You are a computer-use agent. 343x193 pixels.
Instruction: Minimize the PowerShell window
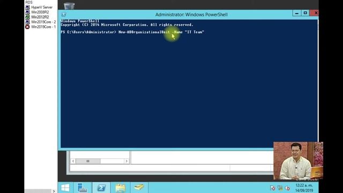[296, 13]
